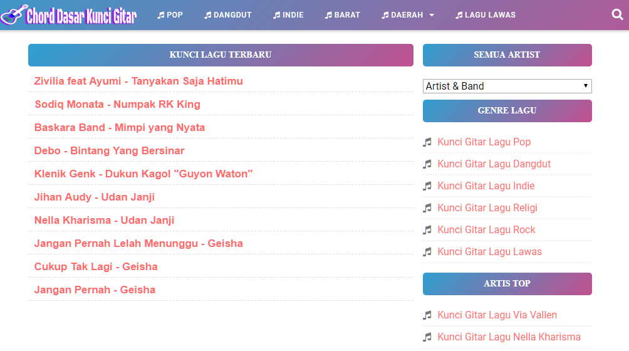The image size is (629, 351).
Task: Go to the Barat menu item
Action: point(343,15)
